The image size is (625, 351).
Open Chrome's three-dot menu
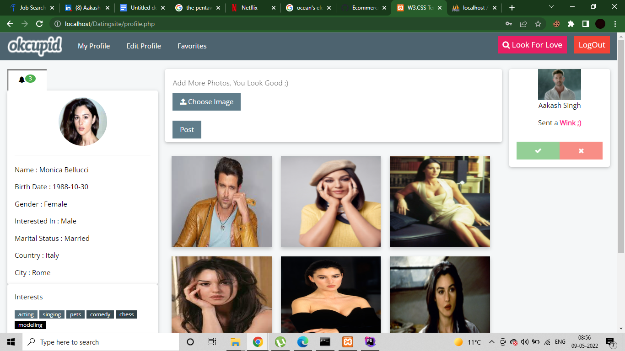click(x=615, y=23)
